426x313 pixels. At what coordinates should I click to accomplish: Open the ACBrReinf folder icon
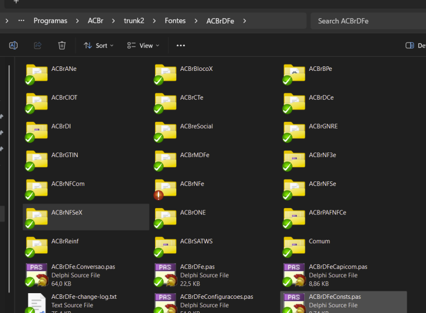[x=36, y=247]
